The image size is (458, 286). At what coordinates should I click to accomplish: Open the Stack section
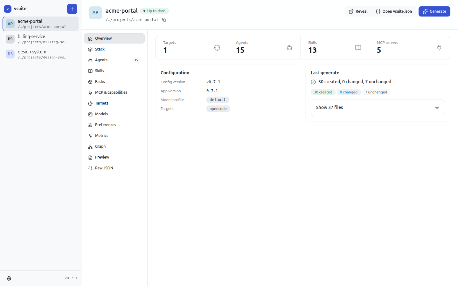pyautogui.click(x=114, y=49)
